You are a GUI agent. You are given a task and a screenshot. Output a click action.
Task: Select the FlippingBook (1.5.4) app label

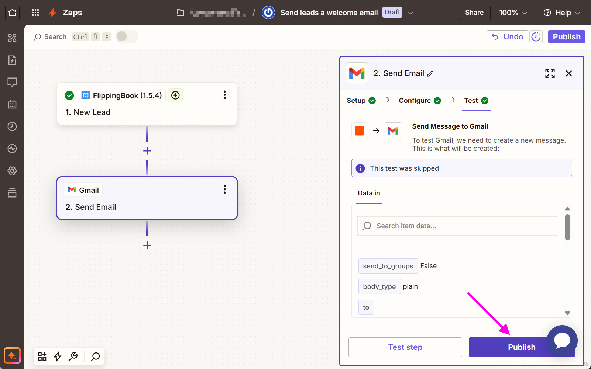[x=122, y=95]
